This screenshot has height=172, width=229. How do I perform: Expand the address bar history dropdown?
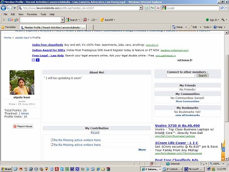pyautogui.click(x=141, y=8)
